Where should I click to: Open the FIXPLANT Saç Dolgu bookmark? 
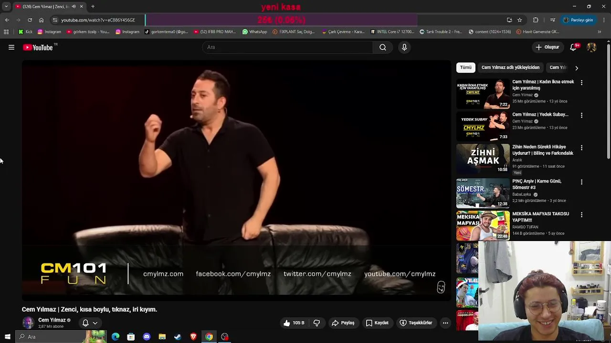tap(294, 32)
